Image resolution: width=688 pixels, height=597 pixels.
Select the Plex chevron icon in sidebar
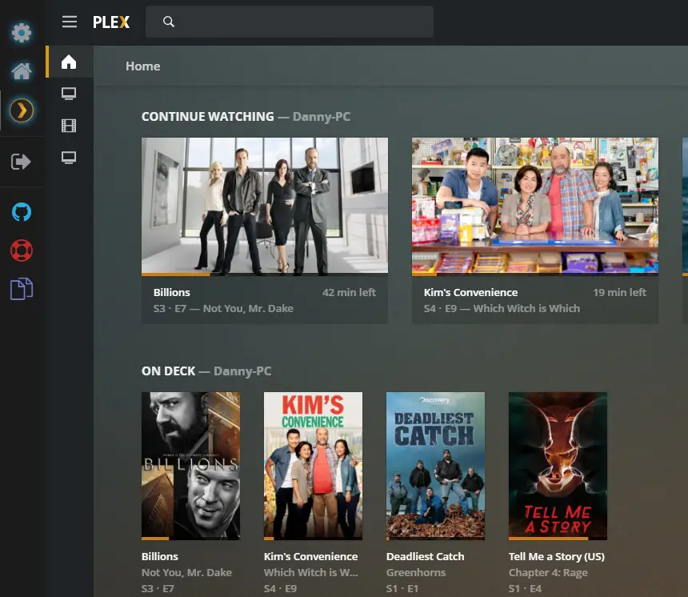[21, 110]
